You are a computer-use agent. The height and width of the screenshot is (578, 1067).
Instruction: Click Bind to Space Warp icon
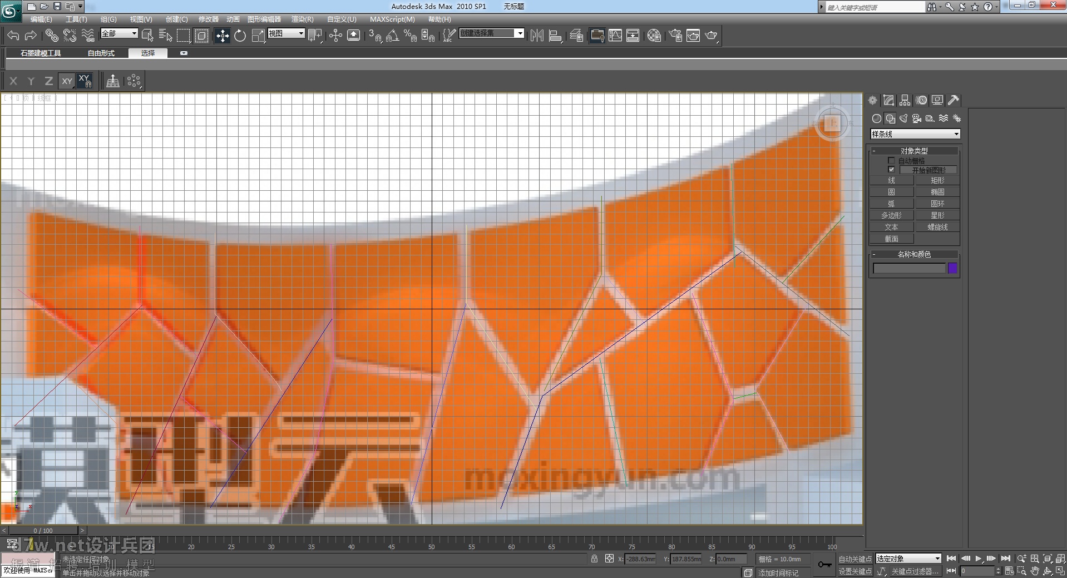click(x=88, y=36)
